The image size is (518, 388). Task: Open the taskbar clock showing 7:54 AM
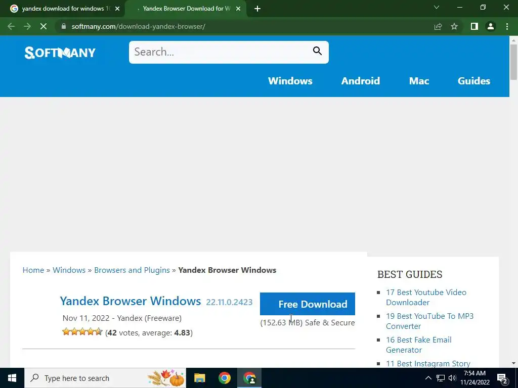coord(474,378)
